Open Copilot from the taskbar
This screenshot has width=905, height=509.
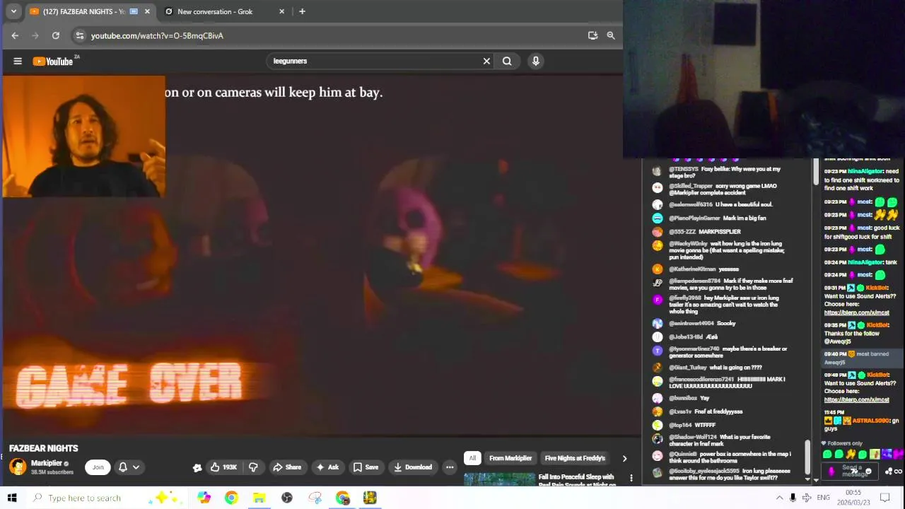point(204,498)
